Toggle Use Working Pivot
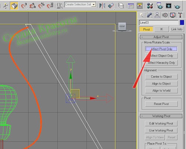The height and width of the screenshot is (149, 186). point(161,130)
